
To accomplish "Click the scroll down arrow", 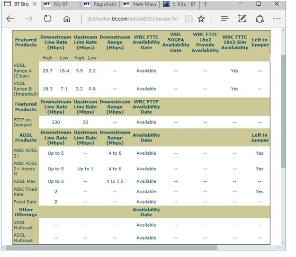I will click(x=283, y=243).
